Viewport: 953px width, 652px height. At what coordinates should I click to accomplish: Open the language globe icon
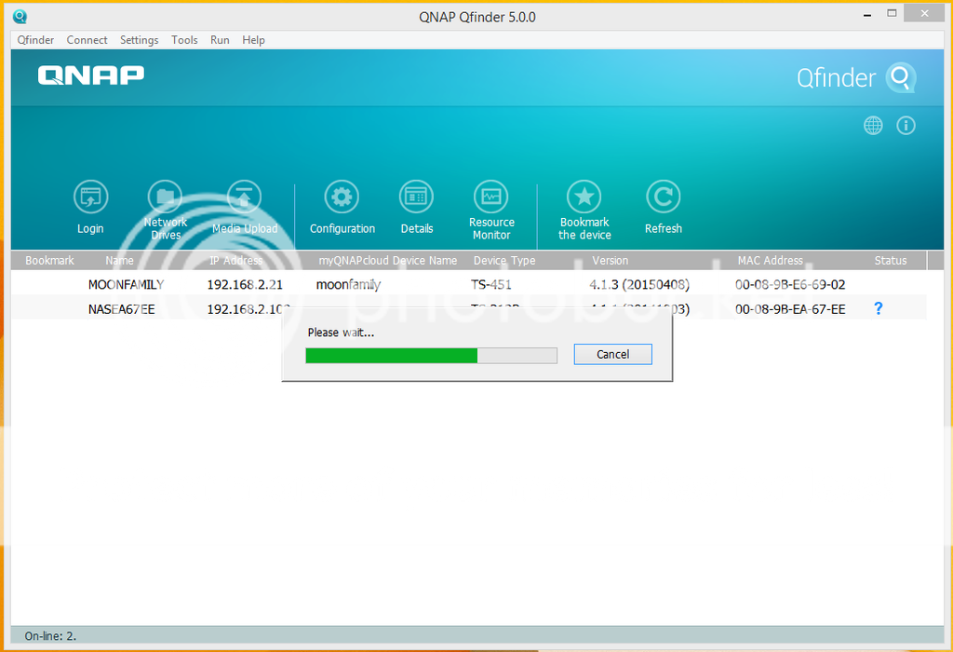(x=873, y=126)
